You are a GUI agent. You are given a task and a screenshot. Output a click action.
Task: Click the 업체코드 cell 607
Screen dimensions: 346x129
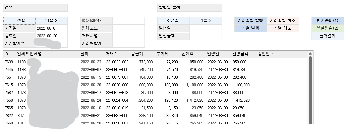tap(20, 116)
